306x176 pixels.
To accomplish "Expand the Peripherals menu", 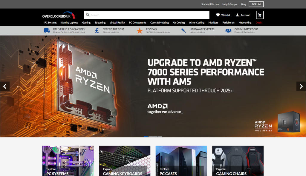I will click(228, 23).
